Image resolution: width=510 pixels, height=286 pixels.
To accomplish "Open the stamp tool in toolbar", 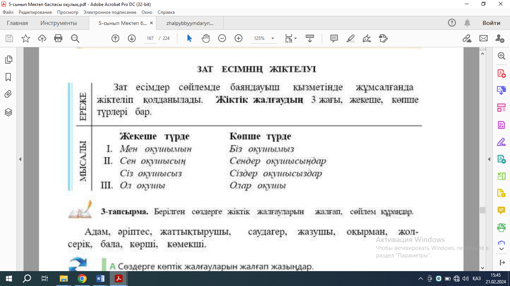I will pyautogui.click(x=383, y=38).
